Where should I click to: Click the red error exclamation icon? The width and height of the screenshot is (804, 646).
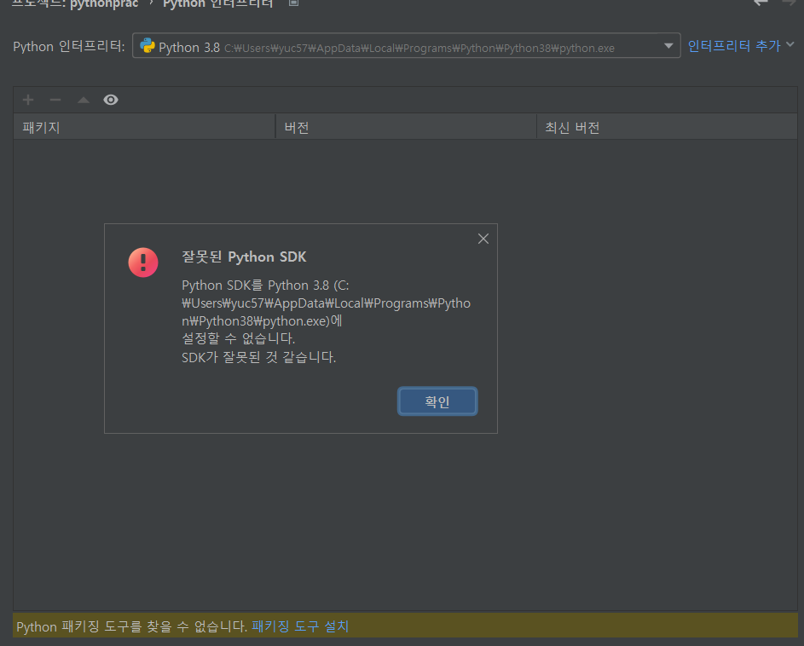coord(143,262)
